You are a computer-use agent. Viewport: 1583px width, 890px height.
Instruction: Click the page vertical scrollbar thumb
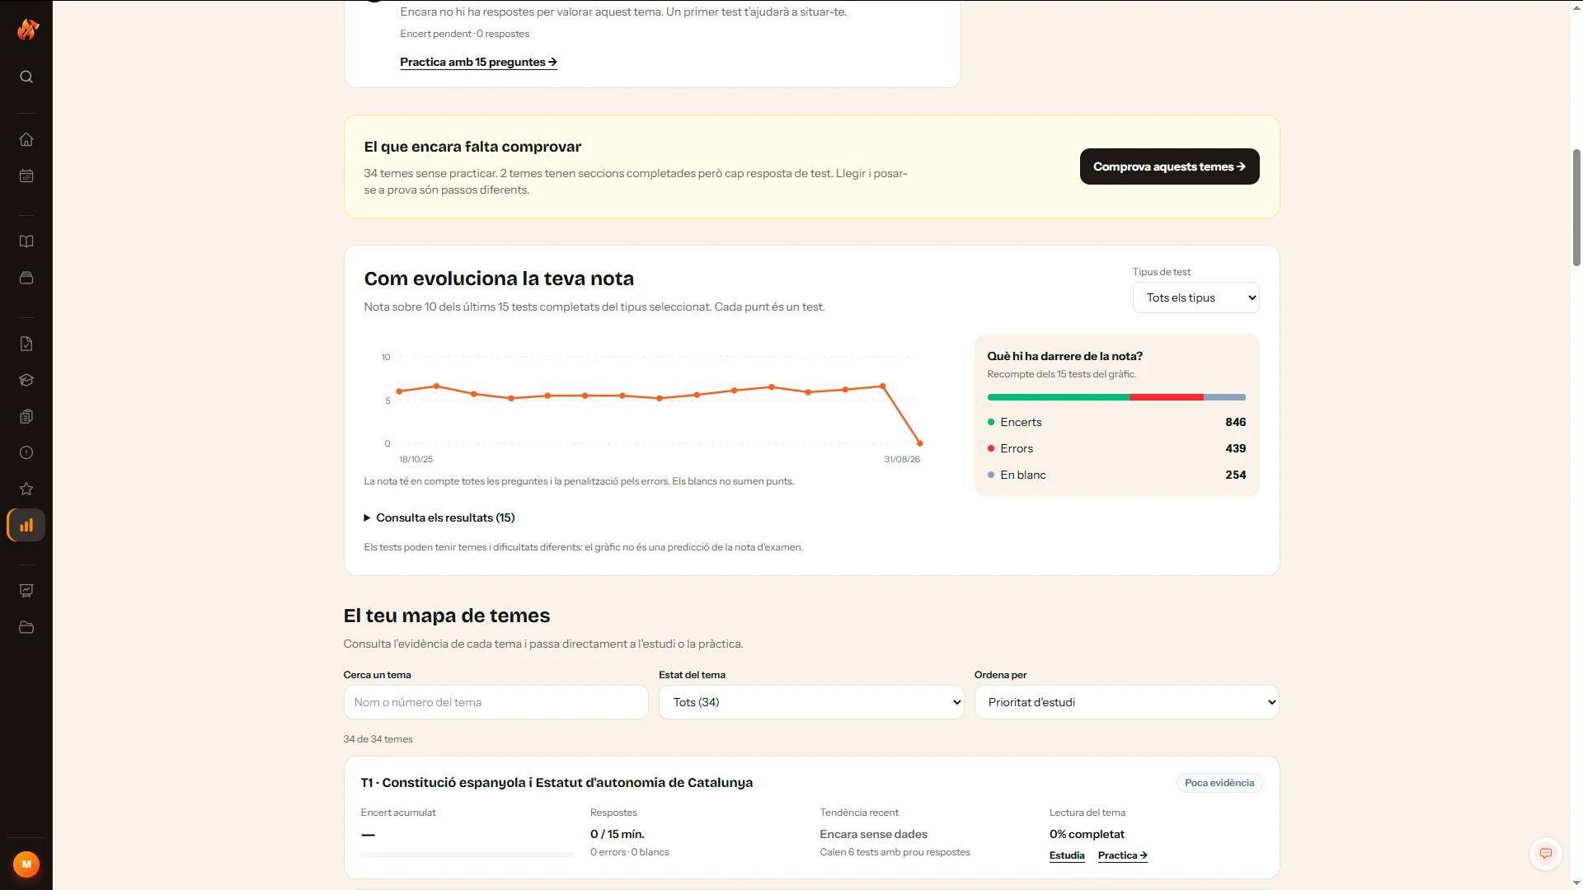tap(1576, 208)
